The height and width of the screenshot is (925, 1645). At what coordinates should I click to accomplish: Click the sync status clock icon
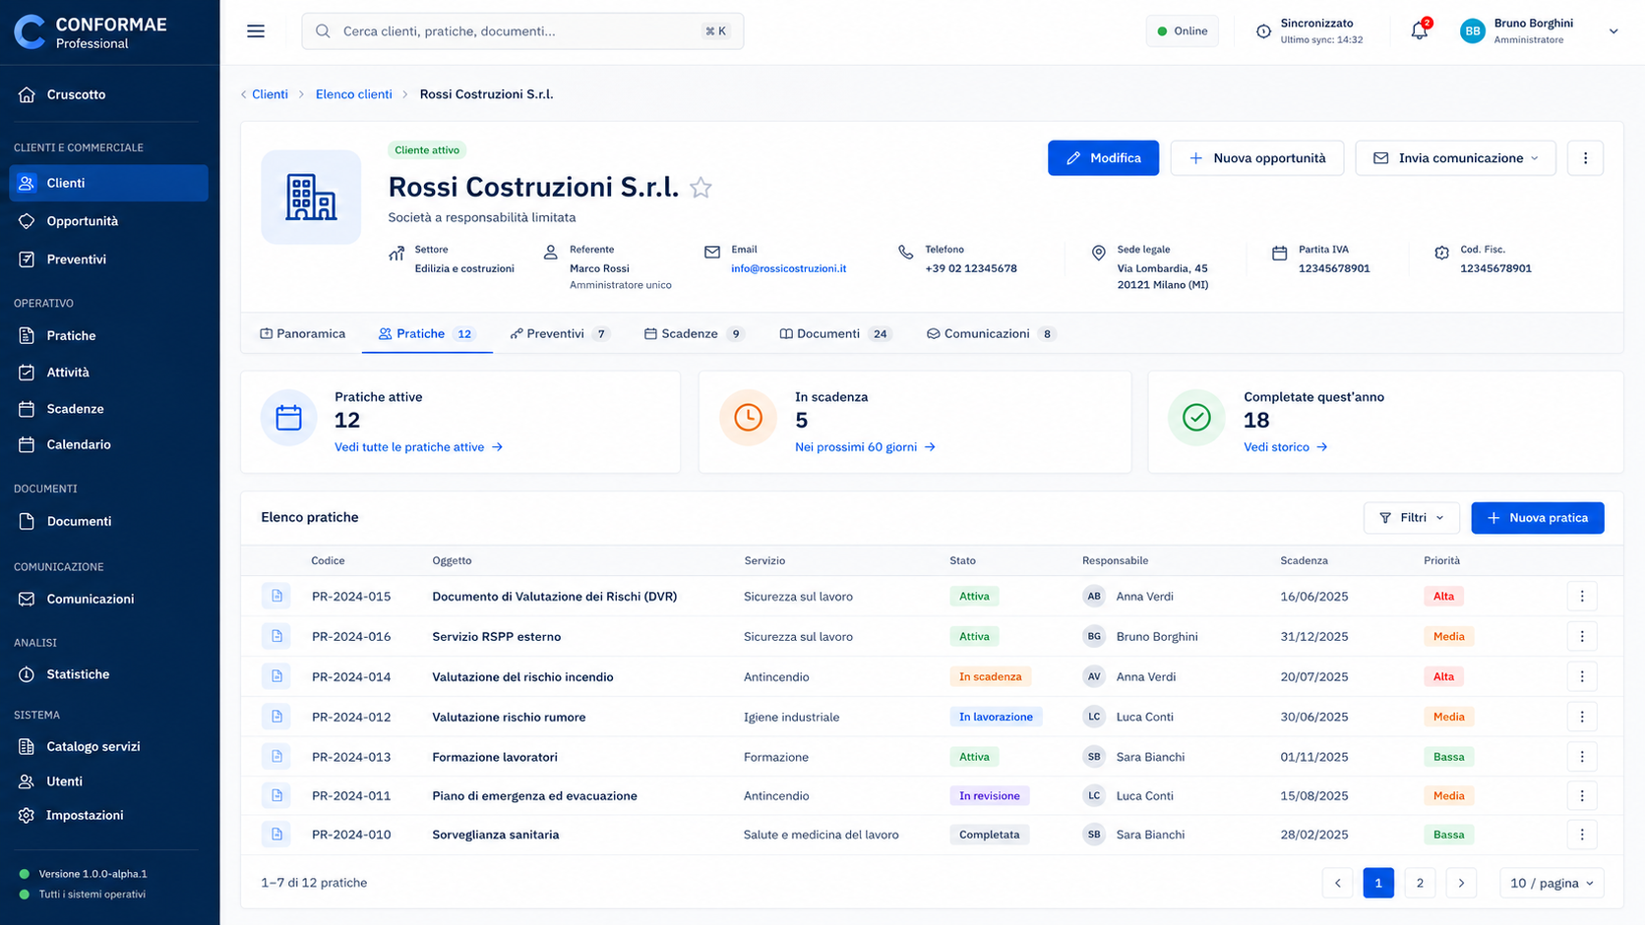point(1264,31)
